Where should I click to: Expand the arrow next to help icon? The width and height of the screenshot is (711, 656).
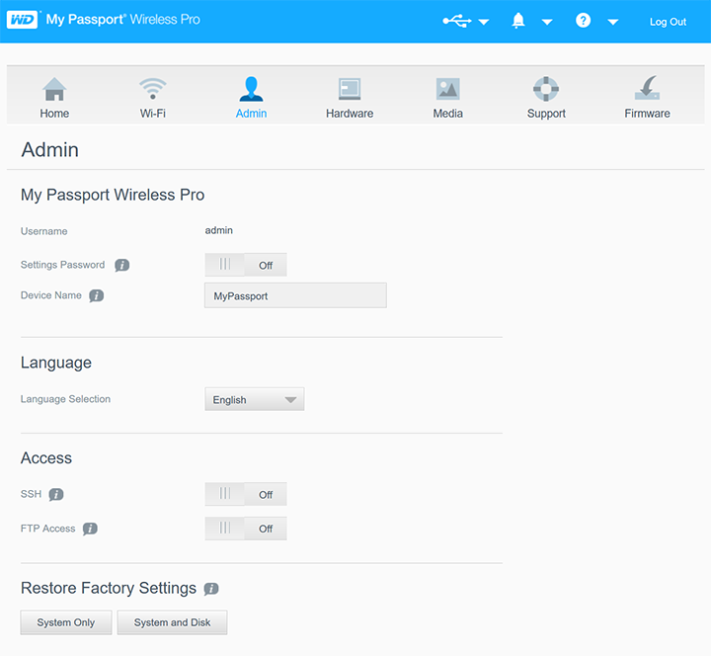pyautogui.click(x=613, y=22)
